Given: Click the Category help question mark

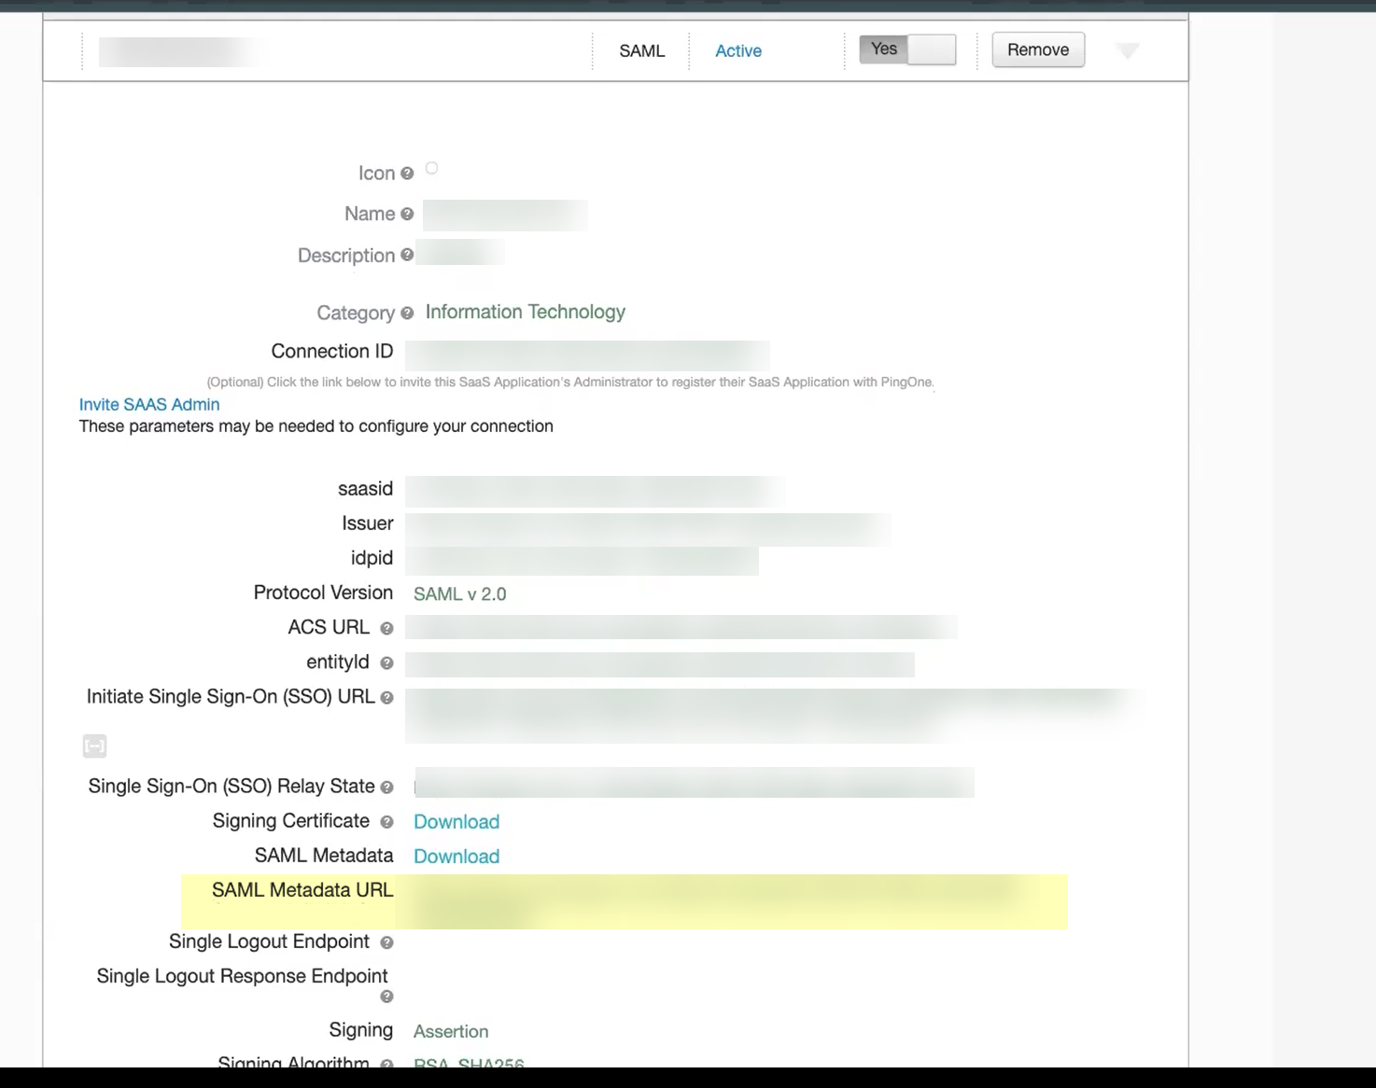Looking at the screenshot, I should coord(407,314).
